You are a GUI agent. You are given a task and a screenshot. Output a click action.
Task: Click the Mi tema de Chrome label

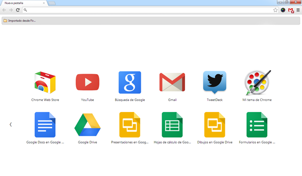coord(257,100)
